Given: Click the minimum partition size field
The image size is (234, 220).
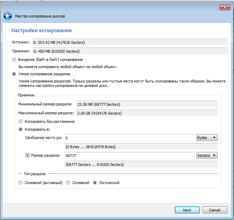Looking at the screenshot, I should (147, 104).
